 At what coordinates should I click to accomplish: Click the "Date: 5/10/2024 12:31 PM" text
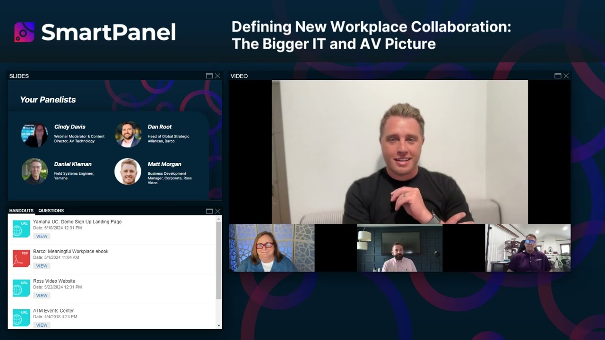coord(57,228)
